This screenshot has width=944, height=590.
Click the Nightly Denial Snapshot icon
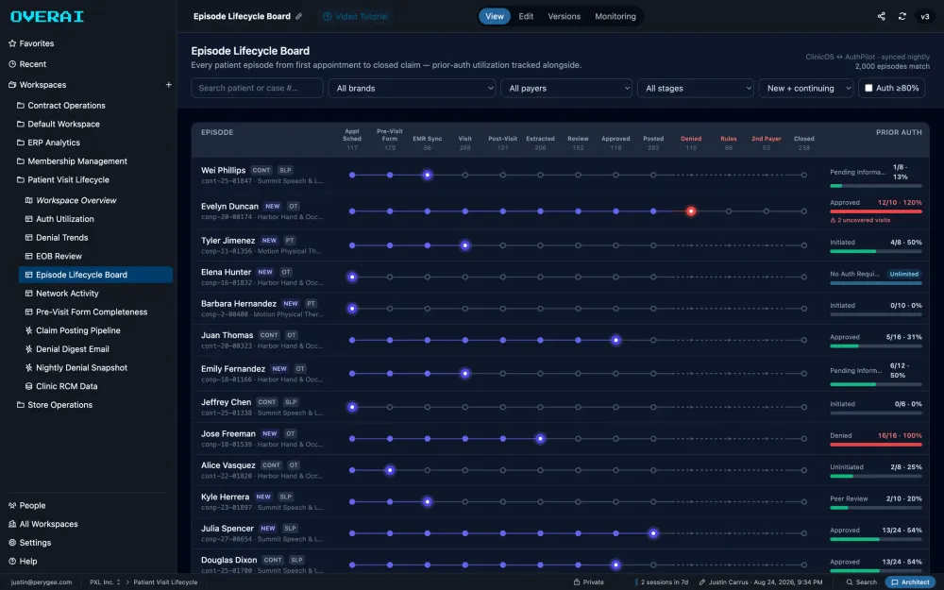click(29, 368)
